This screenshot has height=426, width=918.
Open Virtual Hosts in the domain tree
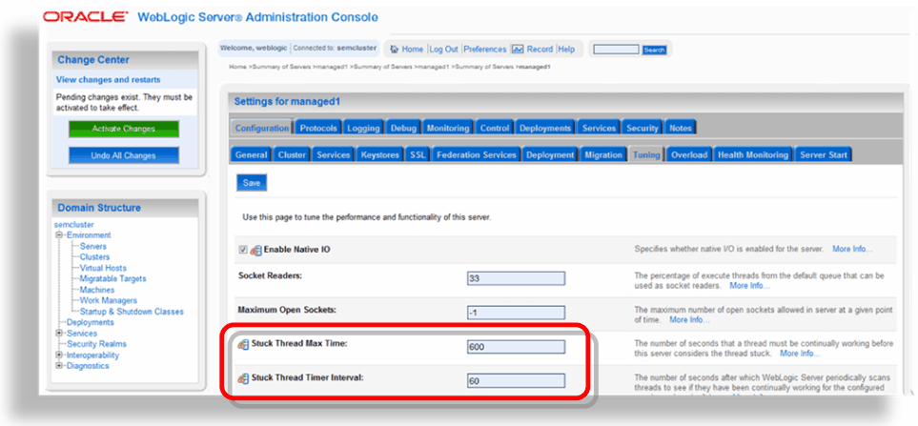click(x=103, y=268)
